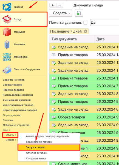Image resolution: width=119 pixels, height=165 pixels.
Task: Expand the Сервис submenu
Action: [10, 140]
